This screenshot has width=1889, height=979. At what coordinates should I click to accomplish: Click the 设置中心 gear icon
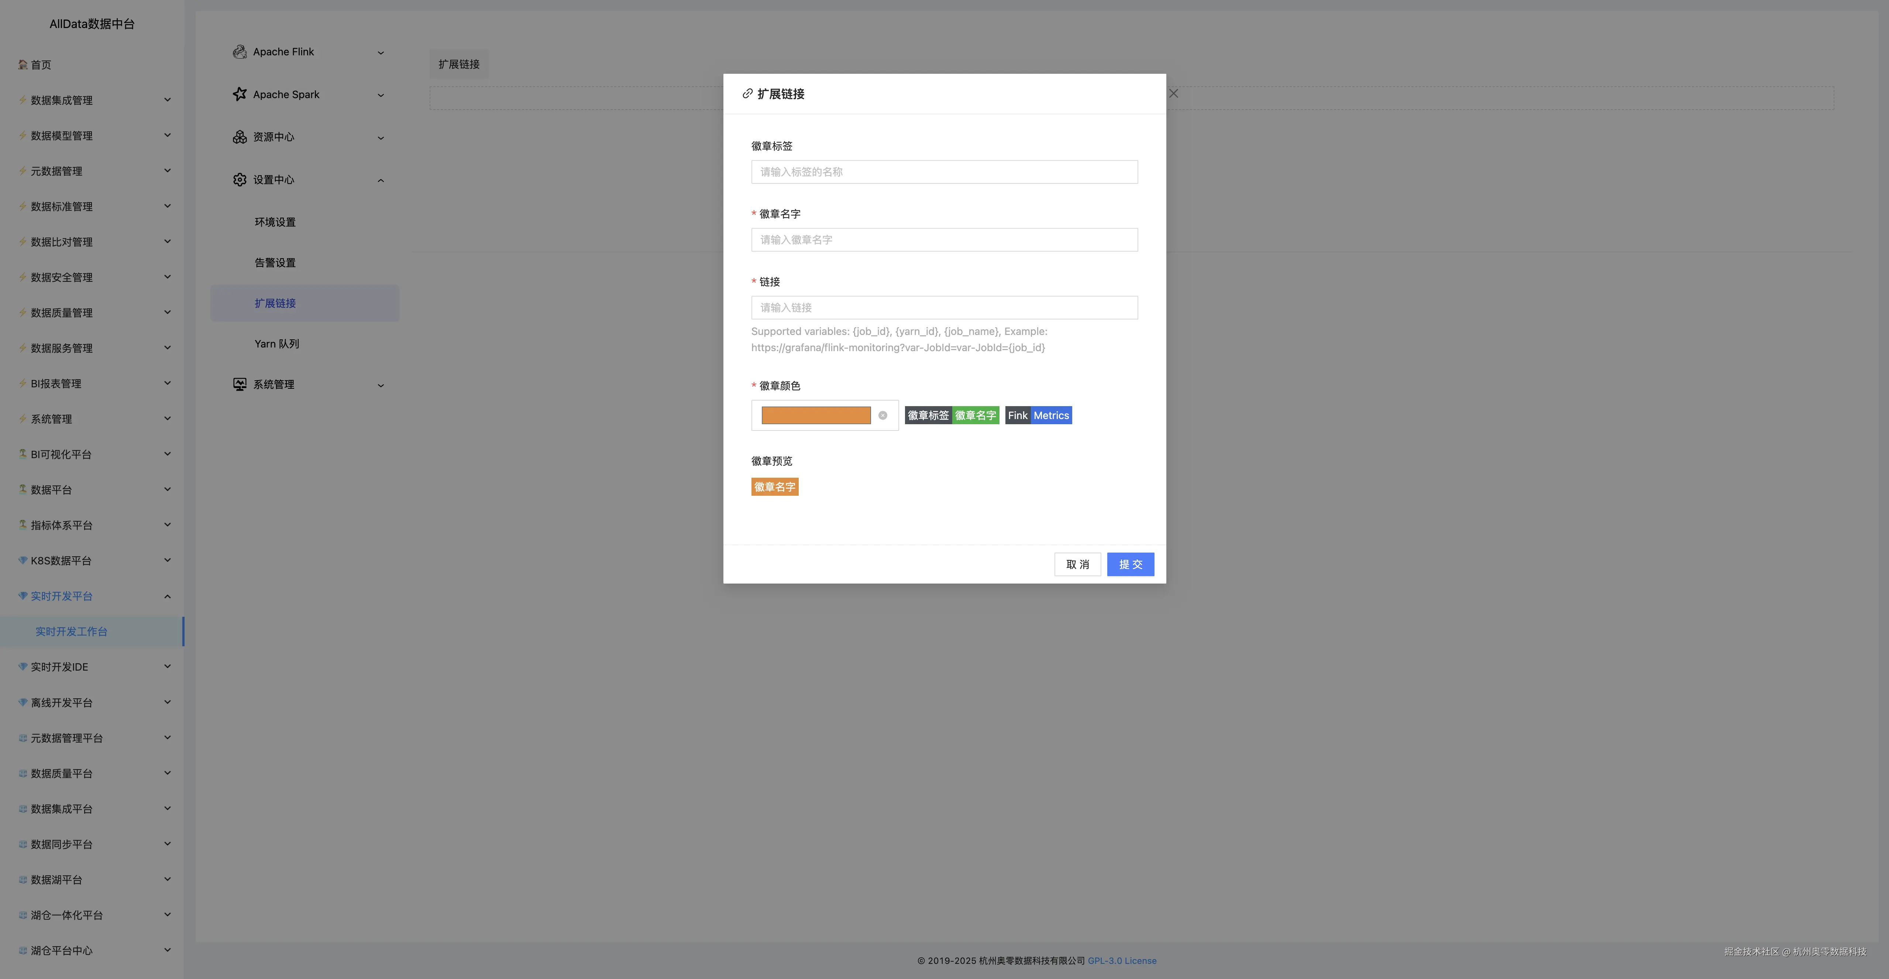point(239,180)
